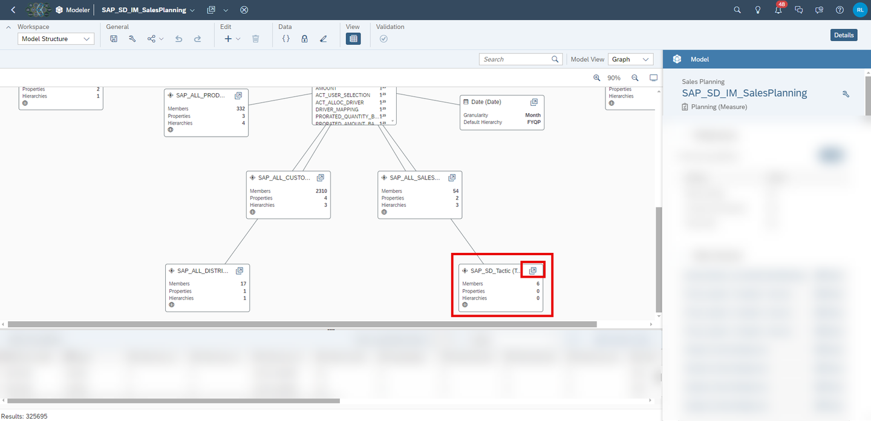The image size is (871, 421).
Task: Click the Planning (Measure) label
Action: point(719,106)
